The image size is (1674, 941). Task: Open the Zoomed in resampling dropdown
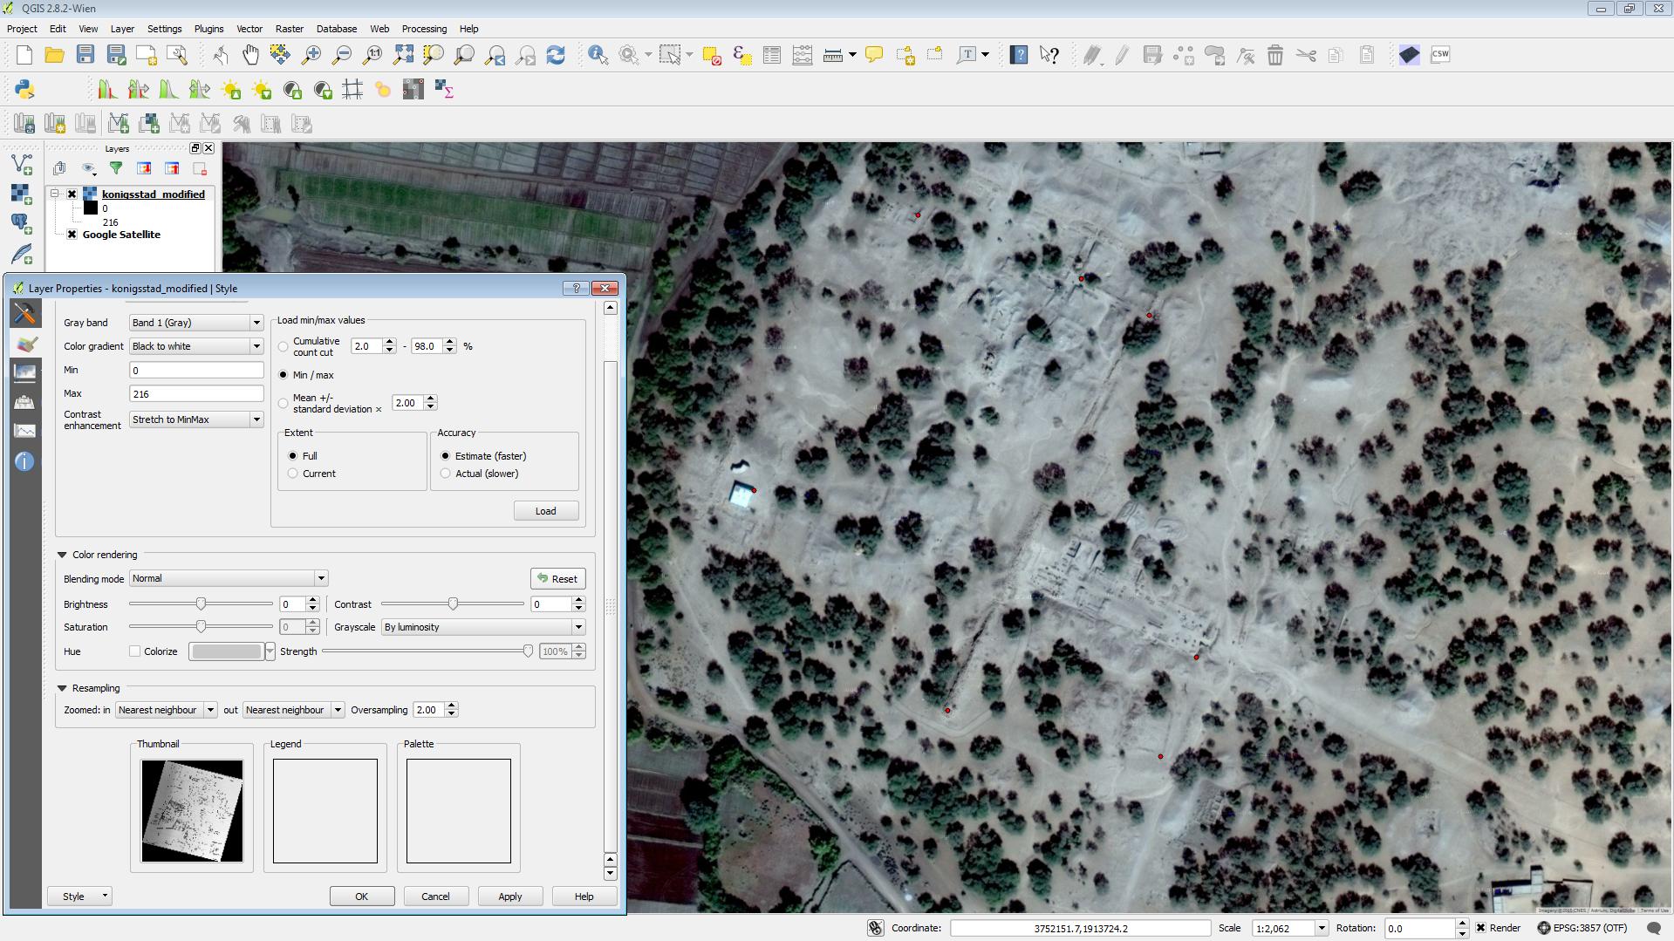pyautogui.click(x=166, y=710)
